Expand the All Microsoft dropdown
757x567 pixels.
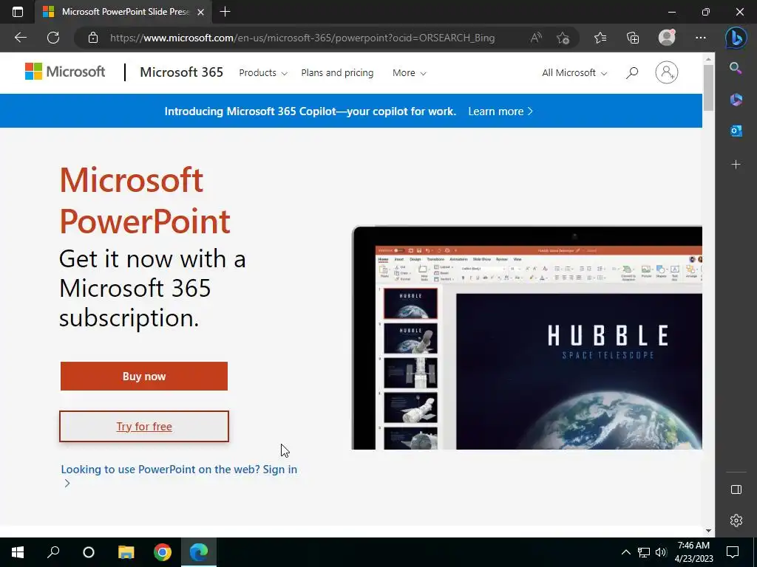574,73
